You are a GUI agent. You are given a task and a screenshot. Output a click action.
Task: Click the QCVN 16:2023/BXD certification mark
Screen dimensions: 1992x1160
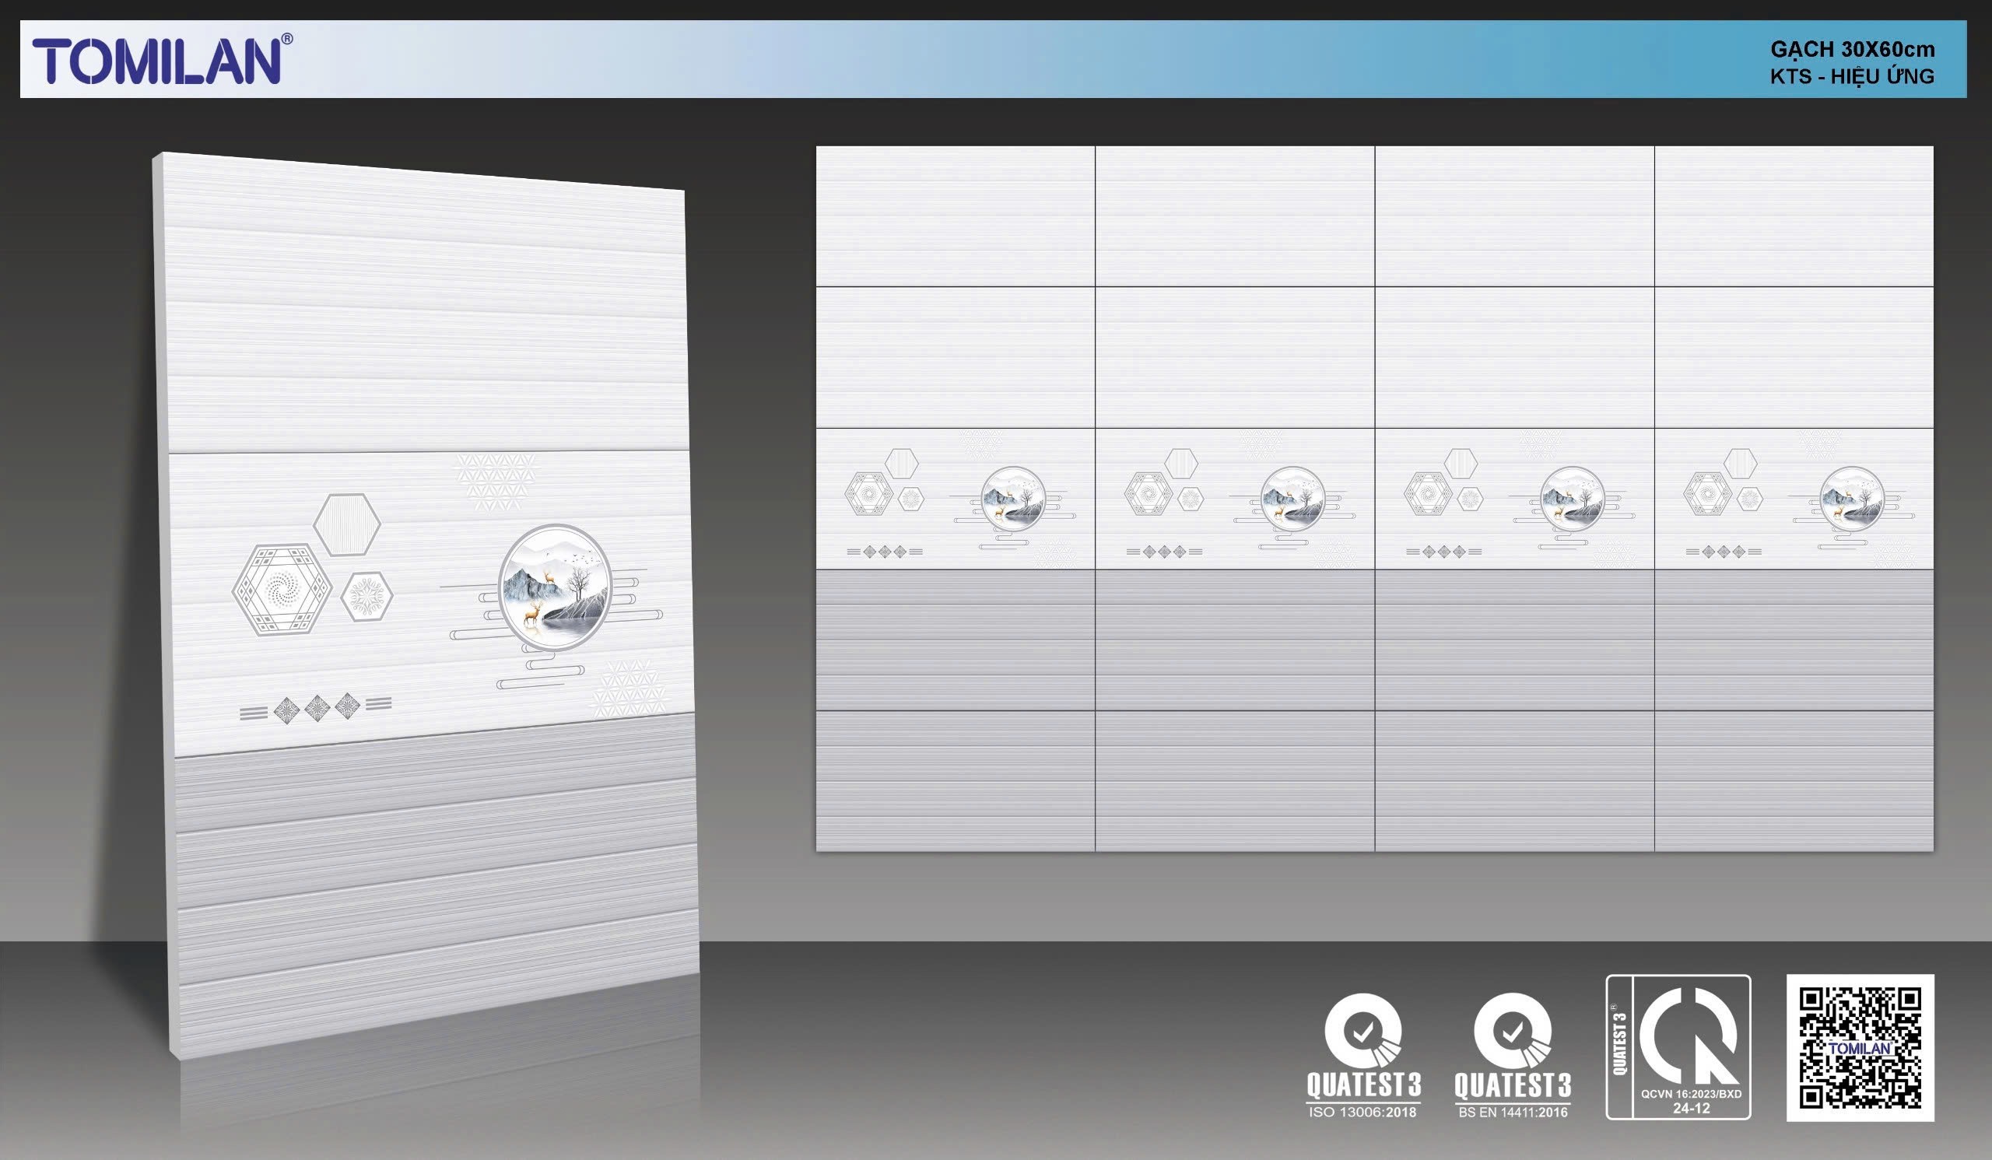(x=1678, y=1047)
